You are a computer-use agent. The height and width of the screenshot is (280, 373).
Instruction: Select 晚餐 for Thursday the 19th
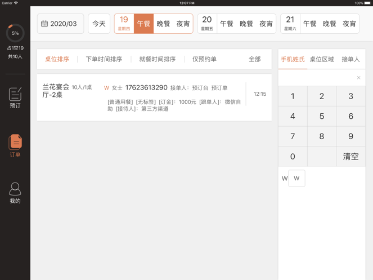pyautogui.click(x=163, y=24)
